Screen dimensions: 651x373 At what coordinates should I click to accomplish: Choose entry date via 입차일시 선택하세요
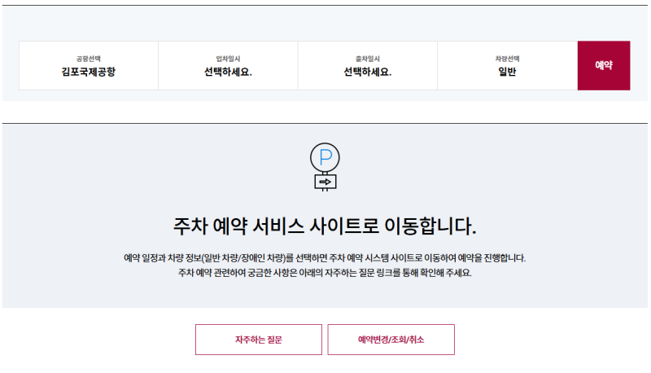tap(228, 66)
